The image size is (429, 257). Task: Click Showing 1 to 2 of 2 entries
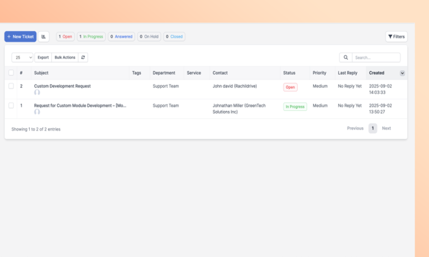[x=36, y=129]
